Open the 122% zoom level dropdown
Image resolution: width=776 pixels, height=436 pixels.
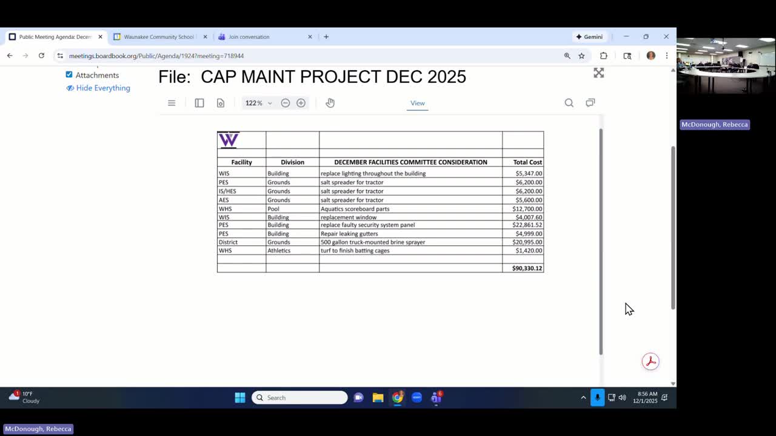258,103
